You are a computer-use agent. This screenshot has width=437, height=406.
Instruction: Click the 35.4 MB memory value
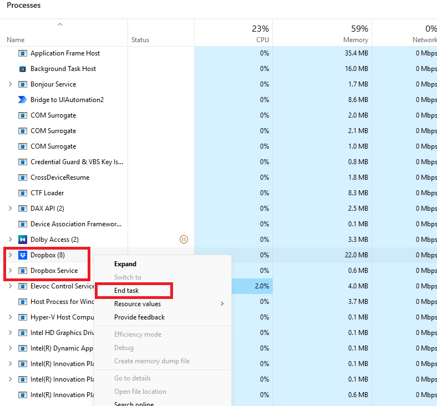tap(357, 53)
